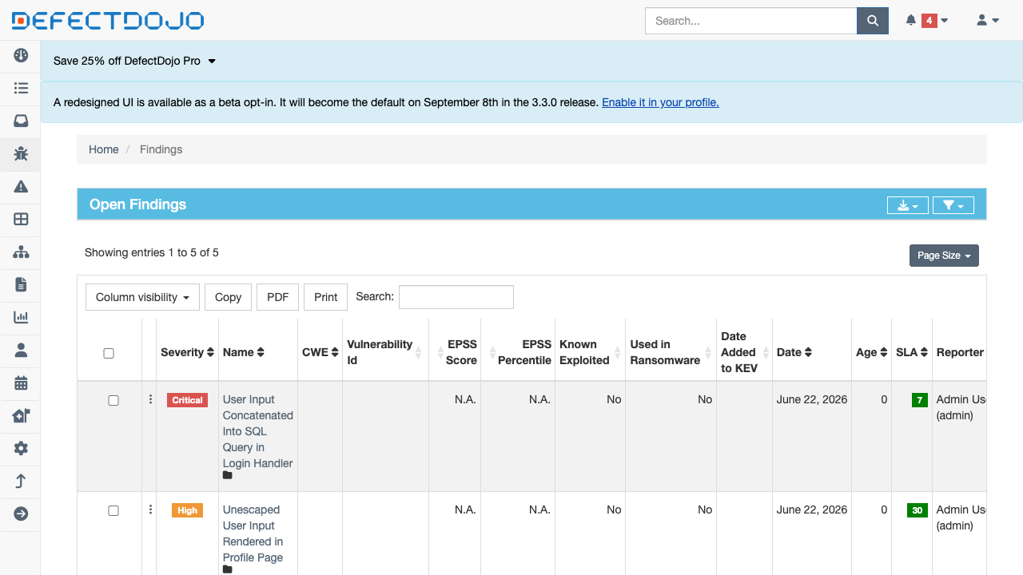Open the Column visibility dropdown
Screen dimensions: 1023x575
pyautogui.click(x=142, y=297)
